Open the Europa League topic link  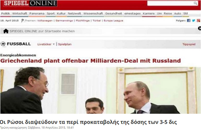point(114,21)
